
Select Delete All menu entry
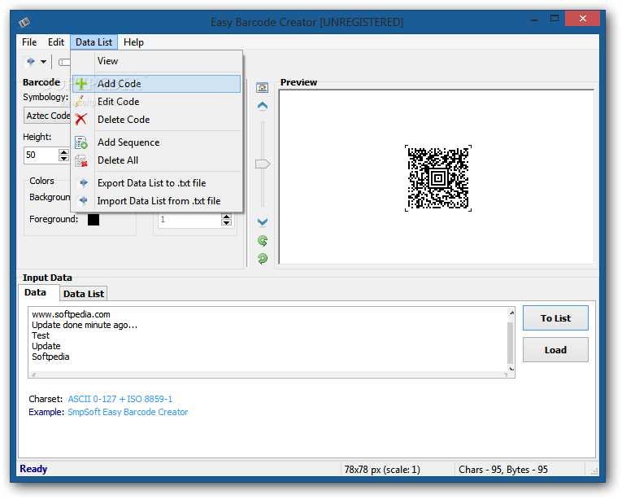(157, 160)
